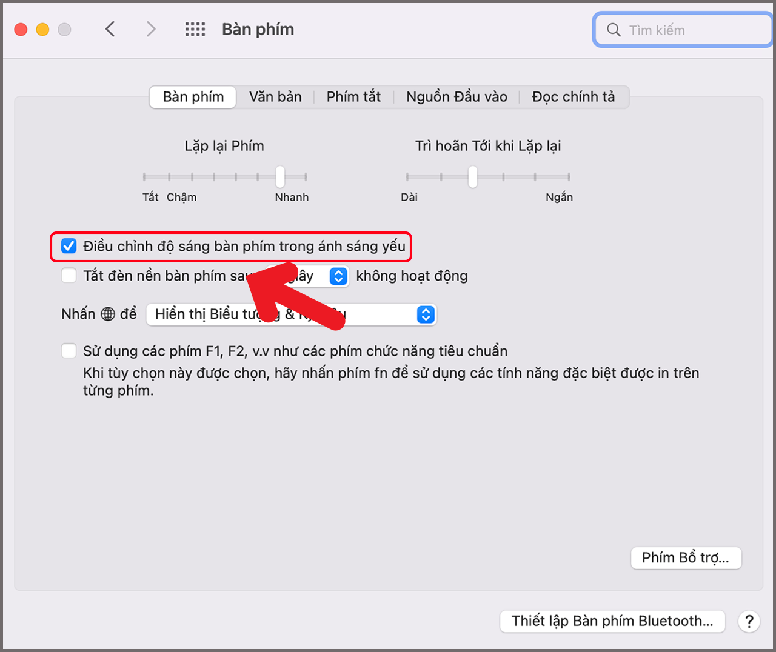Open the Phím tắt tab
This screenshot has width=776, height=652.
pyautogui.click(x=353, y=97)
